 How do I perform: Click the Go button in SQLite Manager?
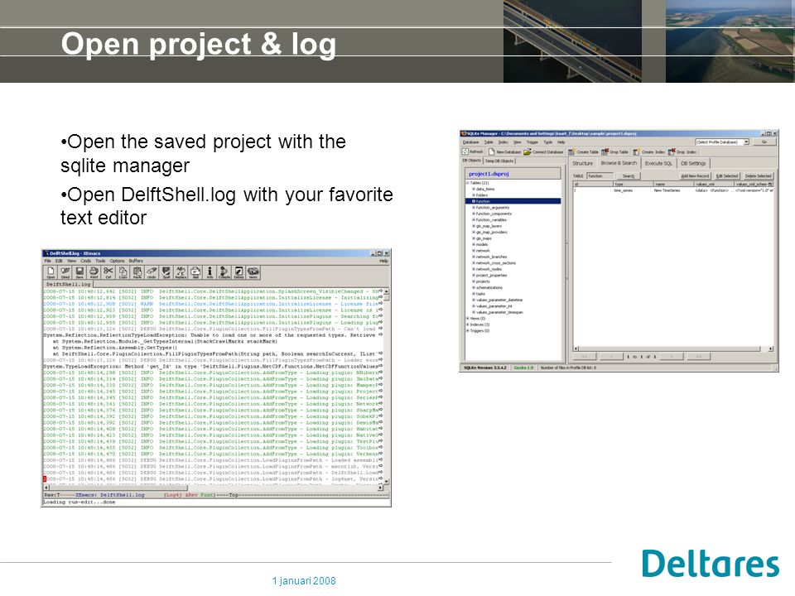[764, 142]
